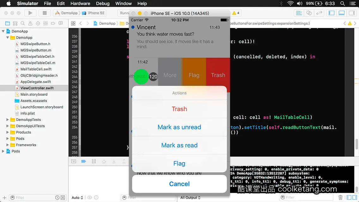
Task: Tap Trash in the Actions sheet
Action: (x=179, y=109)
